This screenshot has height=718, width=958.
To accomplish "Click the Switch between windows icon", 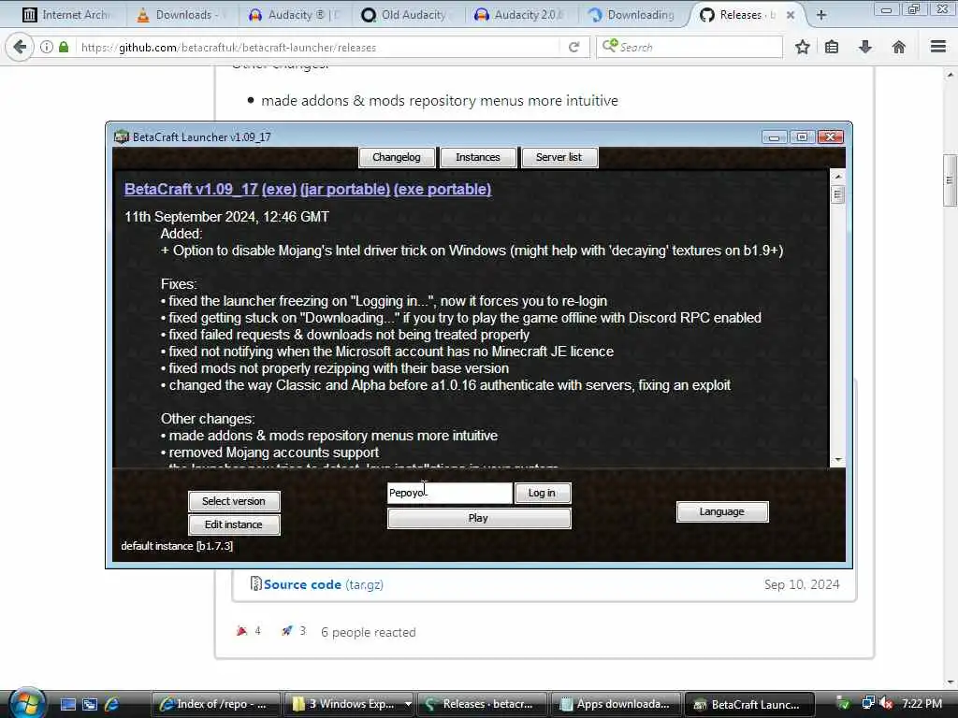I will (x=90, y=704).
